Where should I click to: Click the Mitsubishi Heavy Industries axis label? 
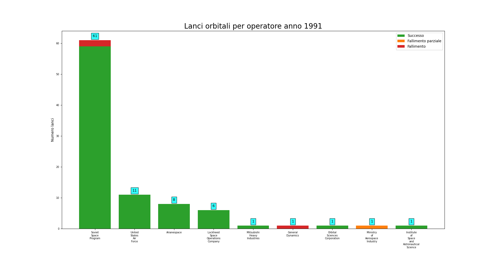tap(253, 235)
